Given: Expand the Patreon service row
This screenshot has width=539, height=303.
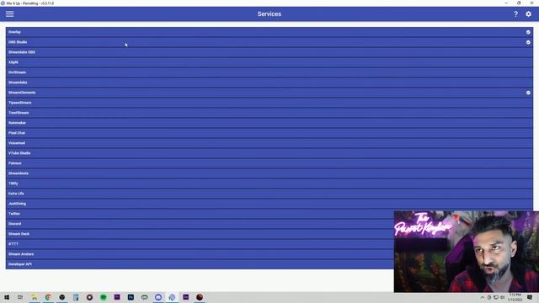Looking at the screenshot, I should [x=269, y=163].
